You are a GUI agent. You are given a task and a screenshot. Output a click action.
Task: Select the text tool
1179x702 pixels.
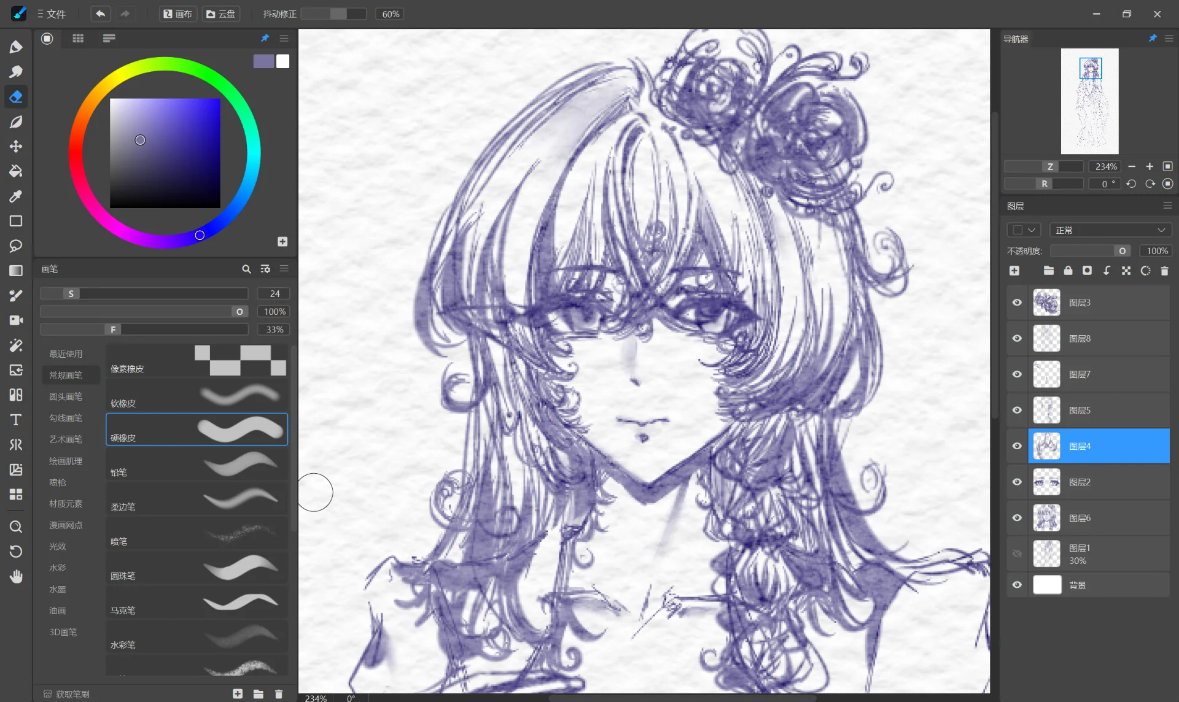tap(16, 420)
